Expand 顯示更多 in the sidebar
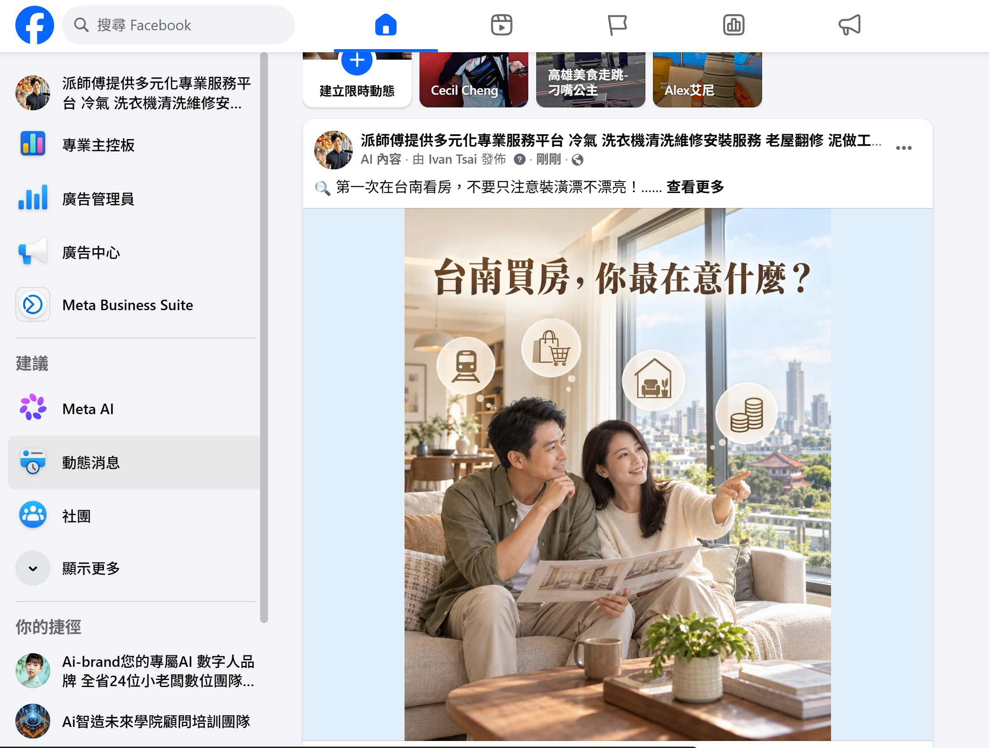Image resolution: width=989 pixels, height=748 pixels. pyautogui.click(x=134, y=568)
